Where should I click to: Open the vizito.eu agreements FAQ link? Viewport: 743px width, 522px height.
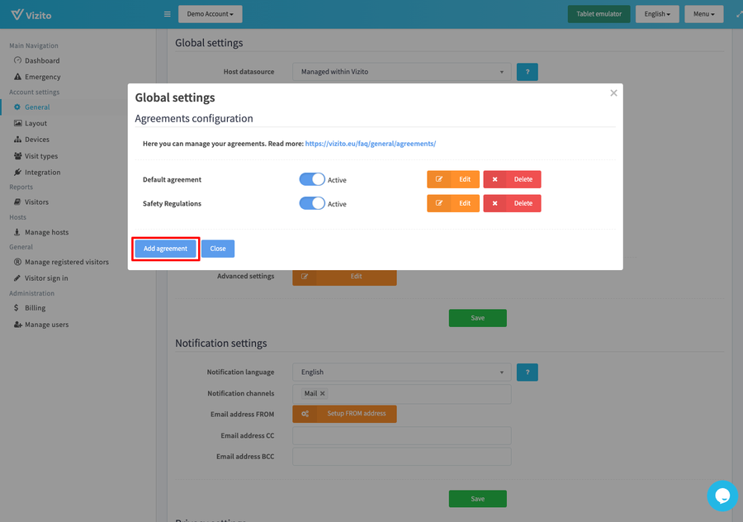[x=370, y=144]
